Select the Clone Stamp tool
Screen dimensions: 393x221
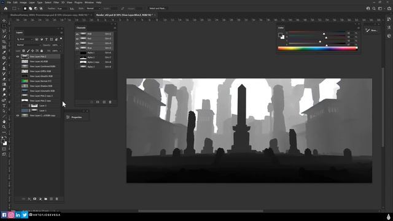[4, 68]
